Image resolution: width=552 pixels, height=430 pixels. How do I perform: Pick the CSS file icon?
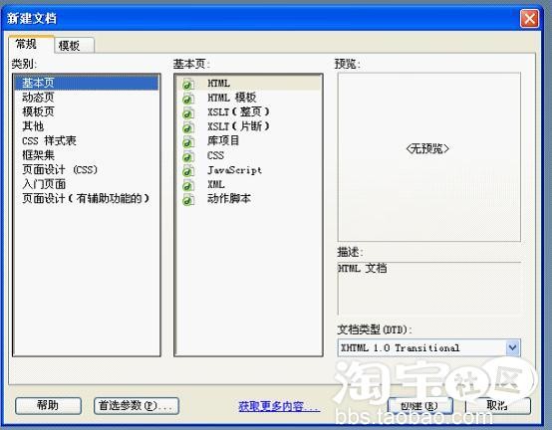tap(188, 156)
